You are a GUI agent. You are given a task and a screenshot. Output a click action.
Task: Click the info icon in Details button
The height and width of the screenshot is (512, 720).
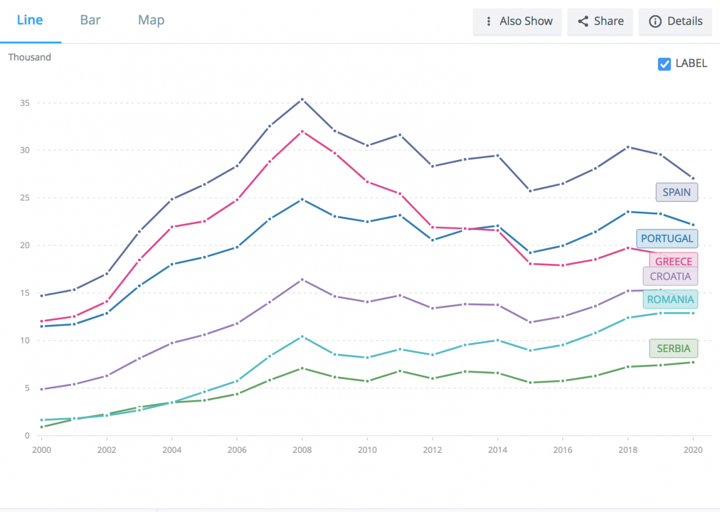point(655,22)
